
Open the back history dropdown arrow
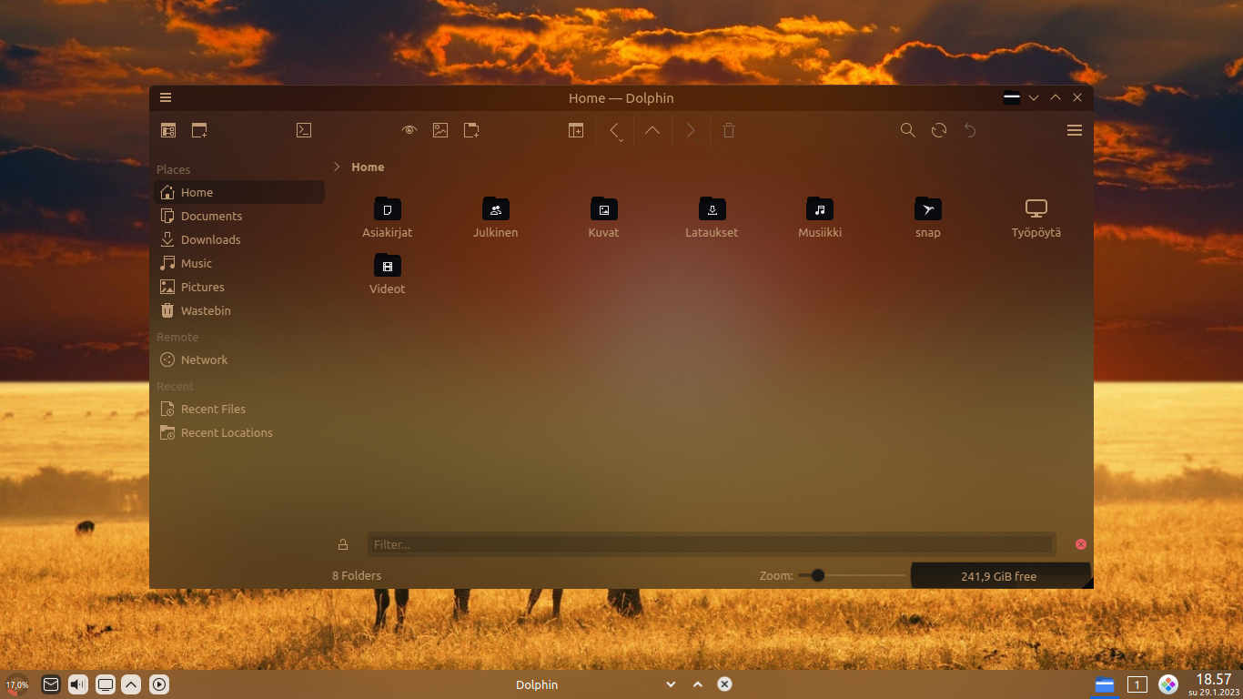pyautogui.click(x=621, y=141)
